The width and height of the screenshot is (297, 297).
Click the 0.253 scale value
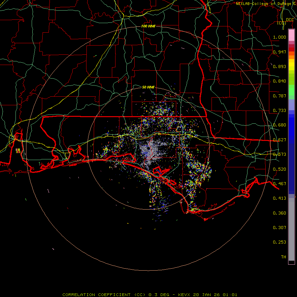coord(280,242)
